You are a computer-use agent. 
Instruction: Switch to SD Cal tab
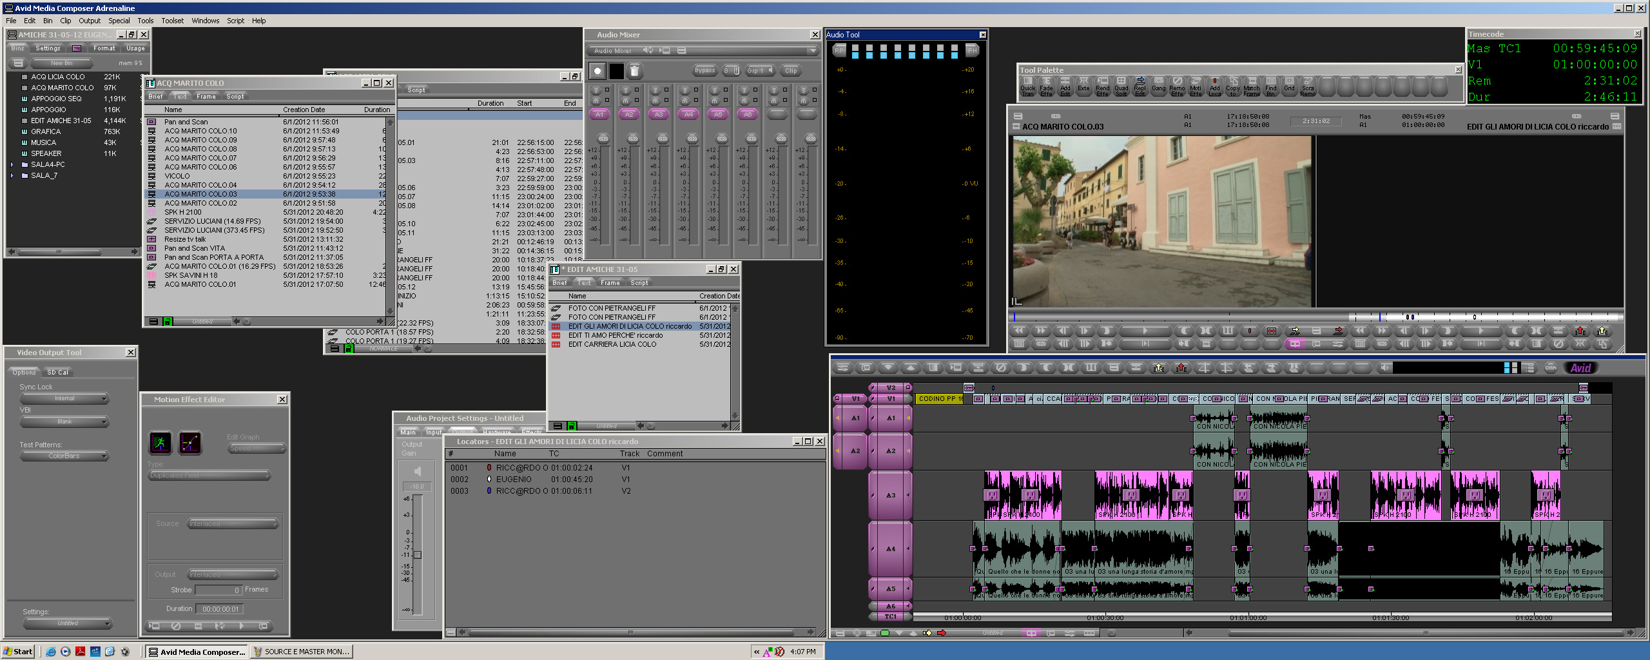pos(57,373)
